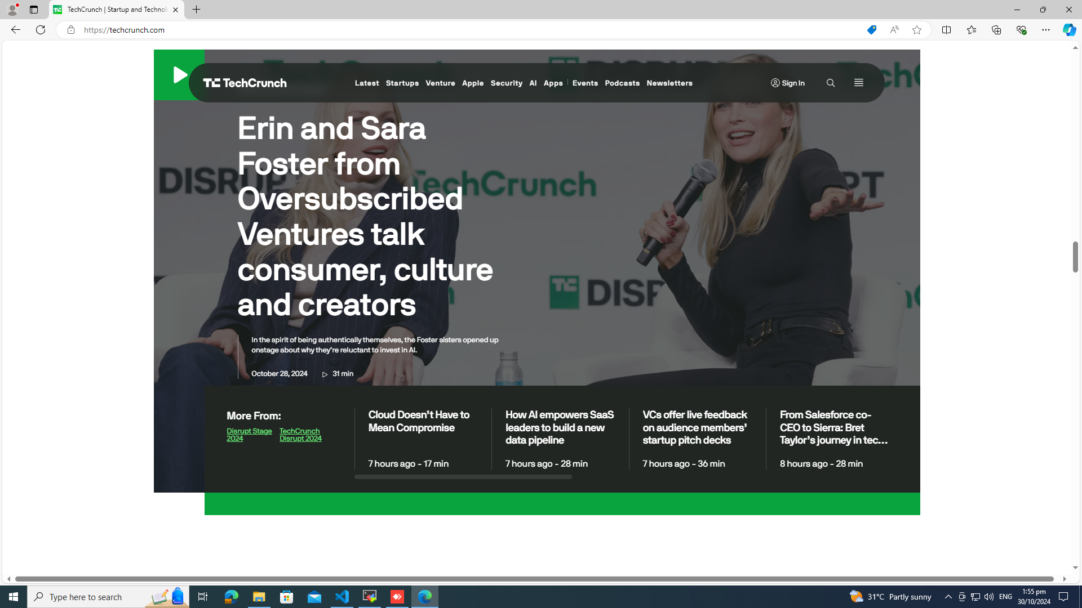Go to the Podcasts section
1082x608 pixels.
click(x=622, y=83)
